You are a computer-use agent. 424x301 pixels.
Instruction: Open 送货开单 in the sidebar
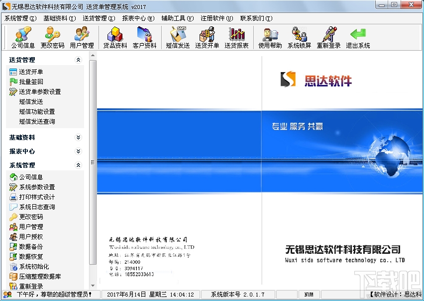26,72
